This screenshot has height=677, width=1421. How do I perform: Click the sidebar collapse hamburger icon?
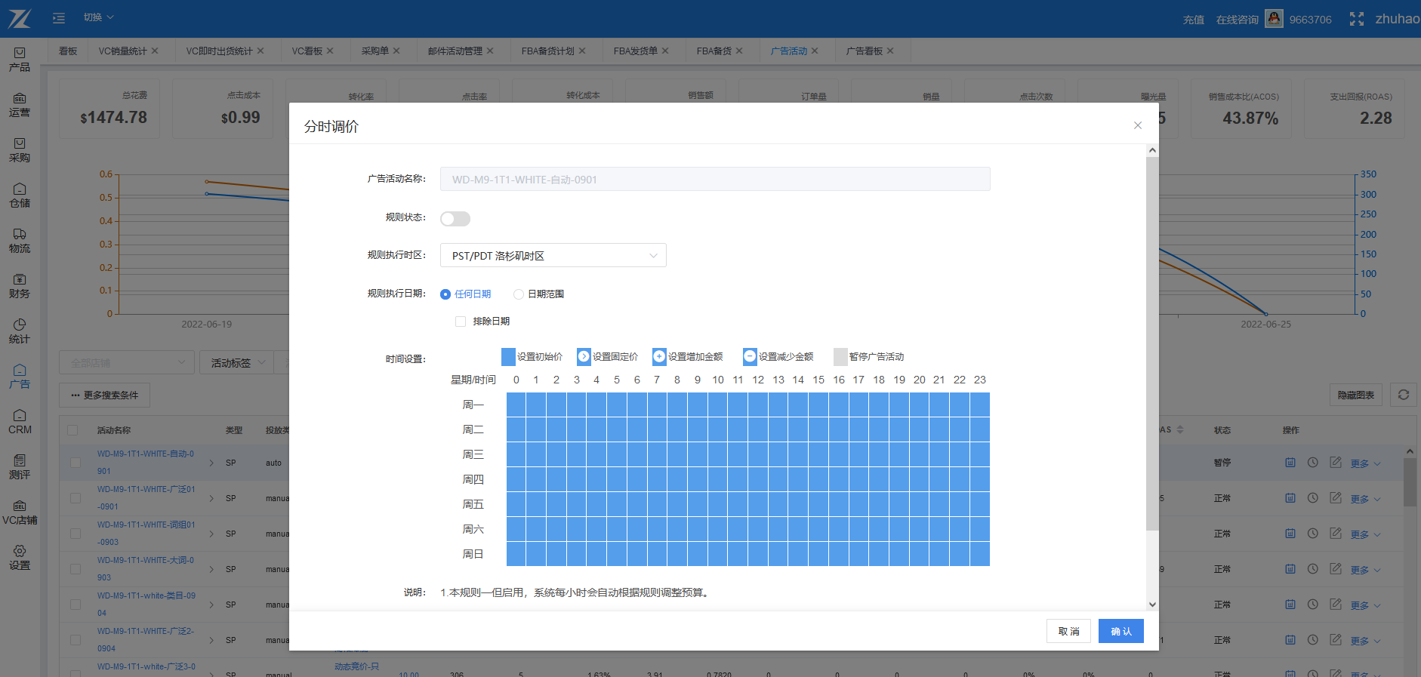[x=59, y=18]
